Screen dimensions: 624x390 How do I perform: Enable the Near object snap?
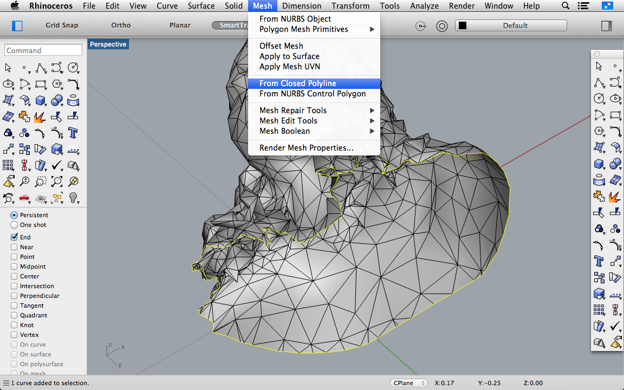pos(15,247)
